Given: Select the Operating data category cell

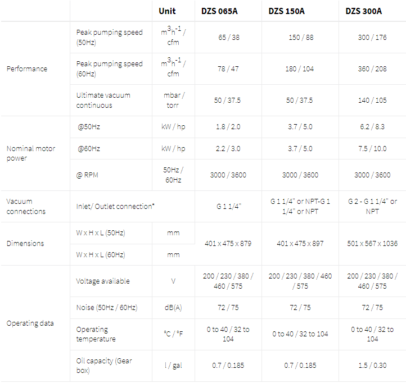Looking at the screenshot, I should click(x=30, y=323).
